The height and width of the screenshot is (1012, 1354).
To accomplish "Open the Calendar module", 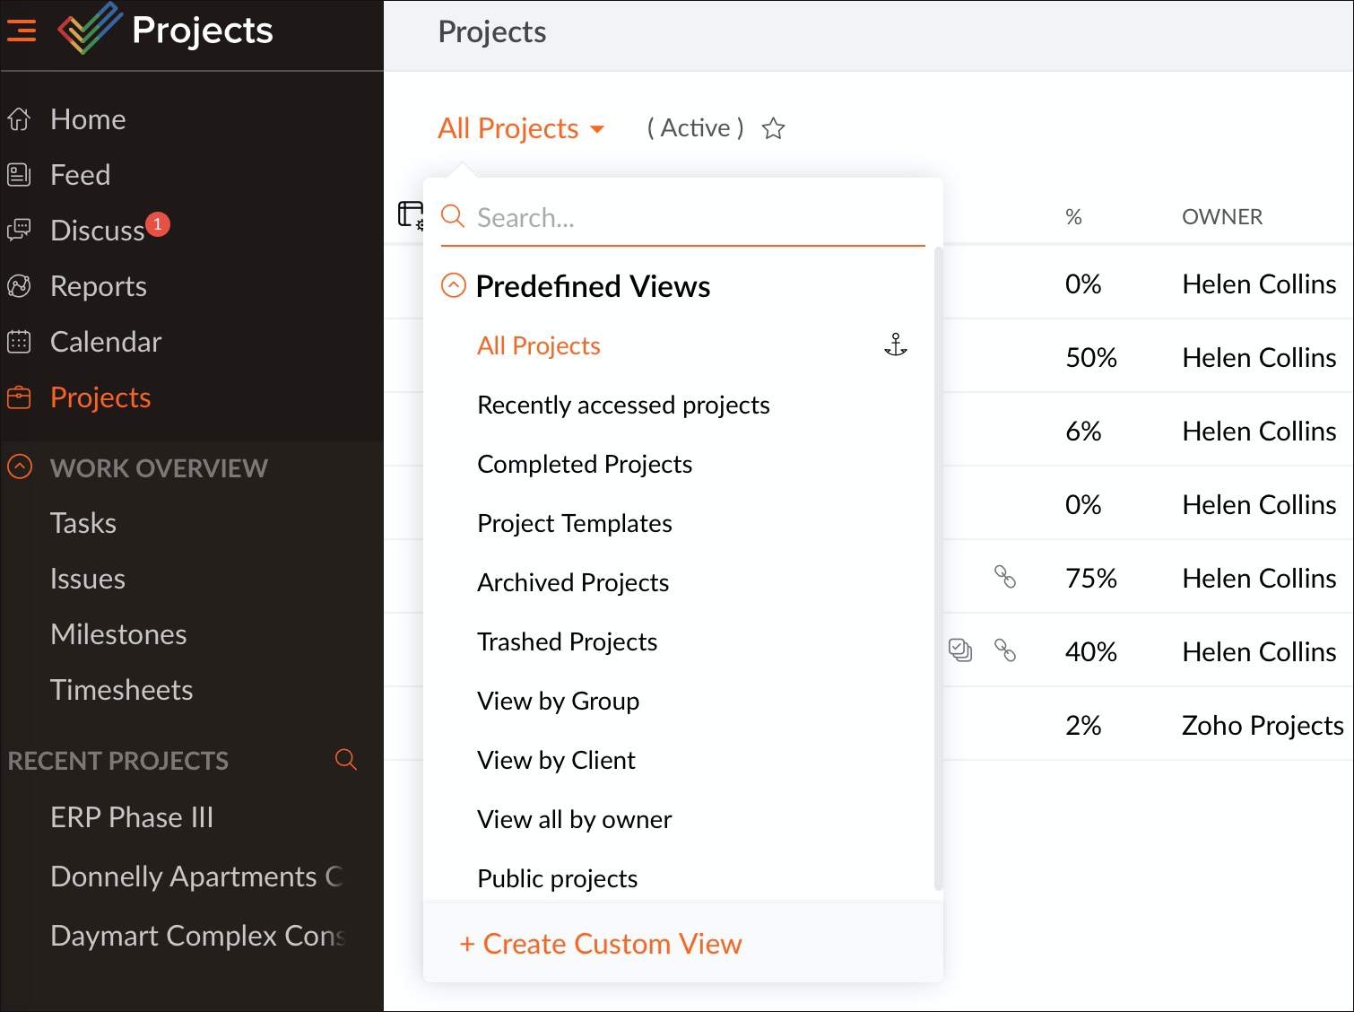I will tap(105, 342).
